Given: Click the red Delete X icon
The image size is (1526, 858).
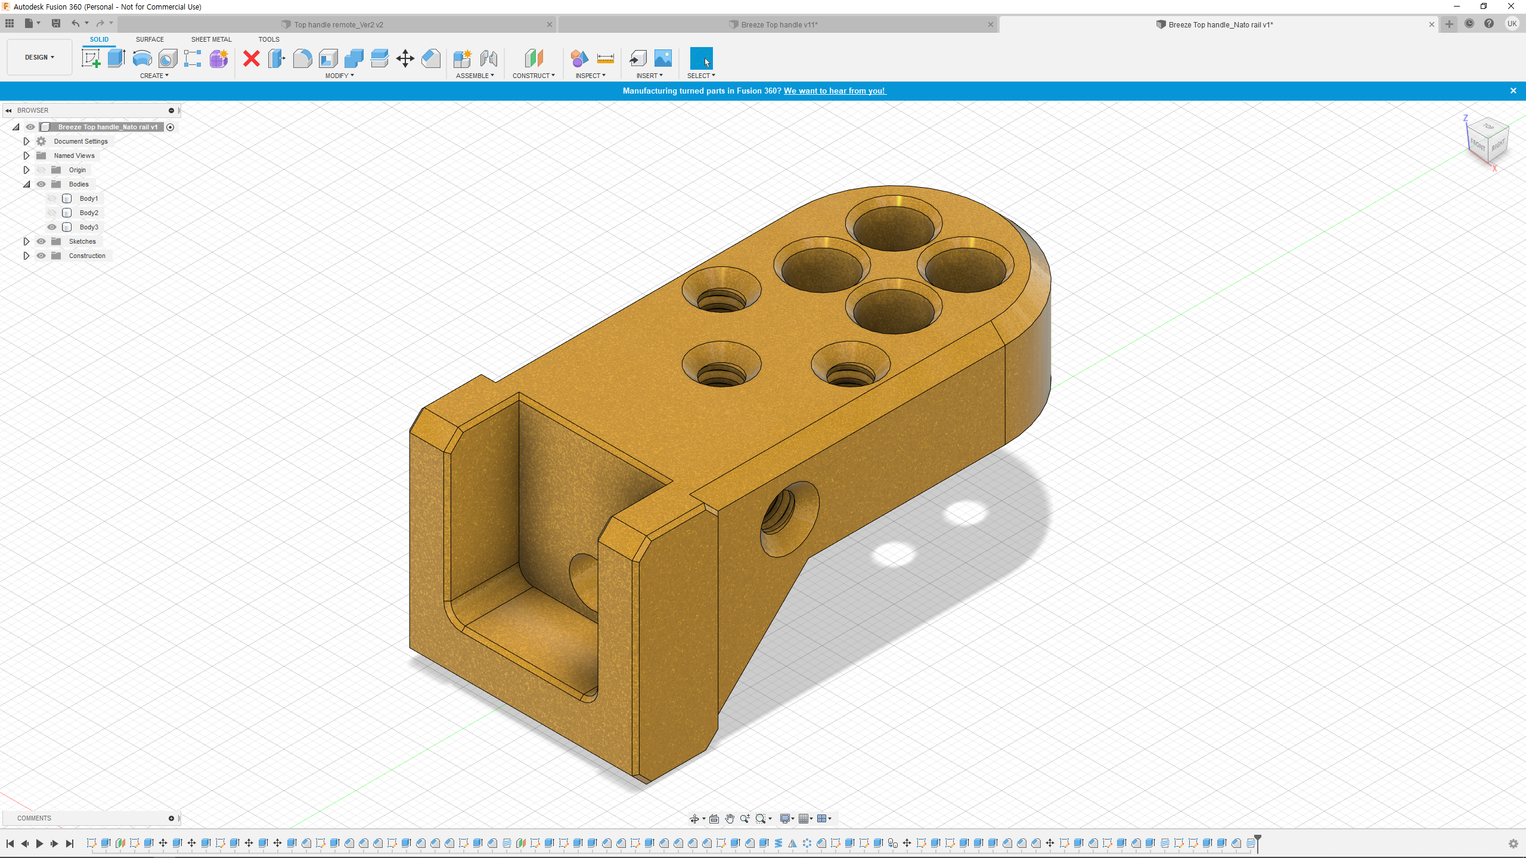Looking at the screenshot, I should (252, 58).
